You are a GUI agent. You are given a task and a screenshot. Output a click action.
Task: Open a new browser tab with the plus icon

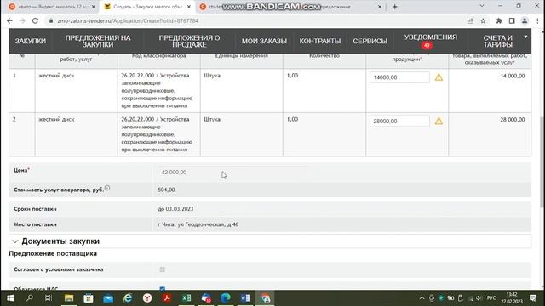pos(394,7)
